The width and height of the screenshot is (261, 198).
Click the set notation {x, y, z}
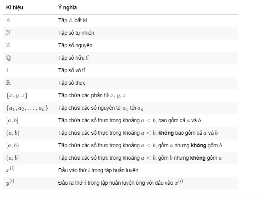pyautogui.click(x=17, y=95)
